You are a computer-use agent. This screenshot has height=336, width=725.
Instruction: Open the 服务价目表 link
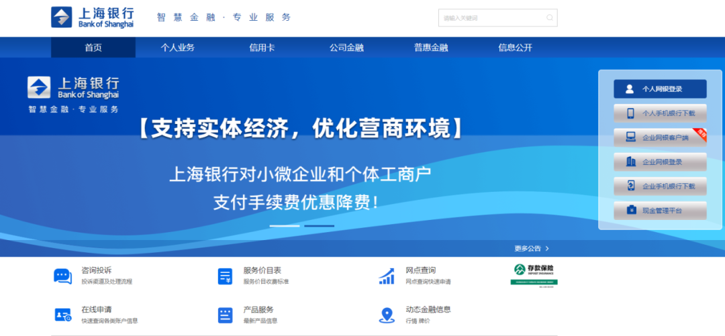[262, 270]
